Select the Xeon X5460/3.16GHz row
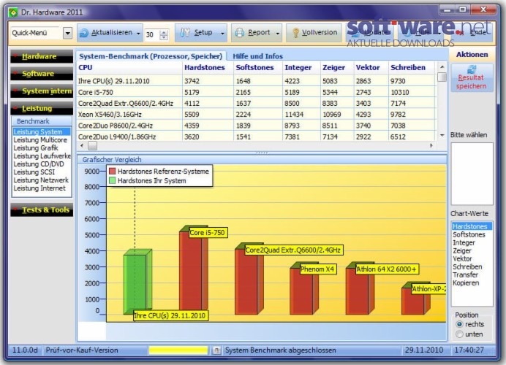Screen dimensions: 506x365 pyautogui.click(x=256, y=115)
